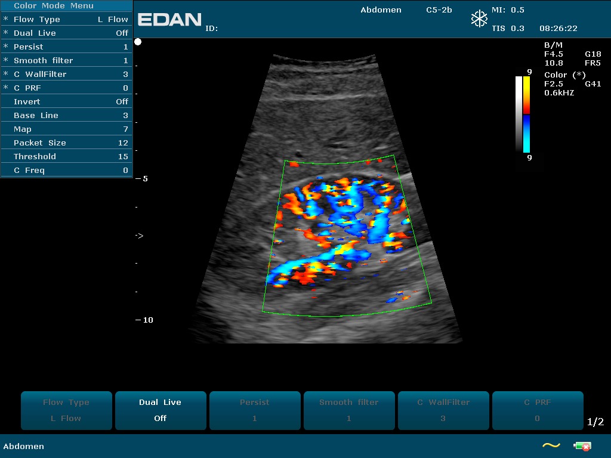
Task: Click the freeze snowflake icon
Action: click(x=479, y=19)
